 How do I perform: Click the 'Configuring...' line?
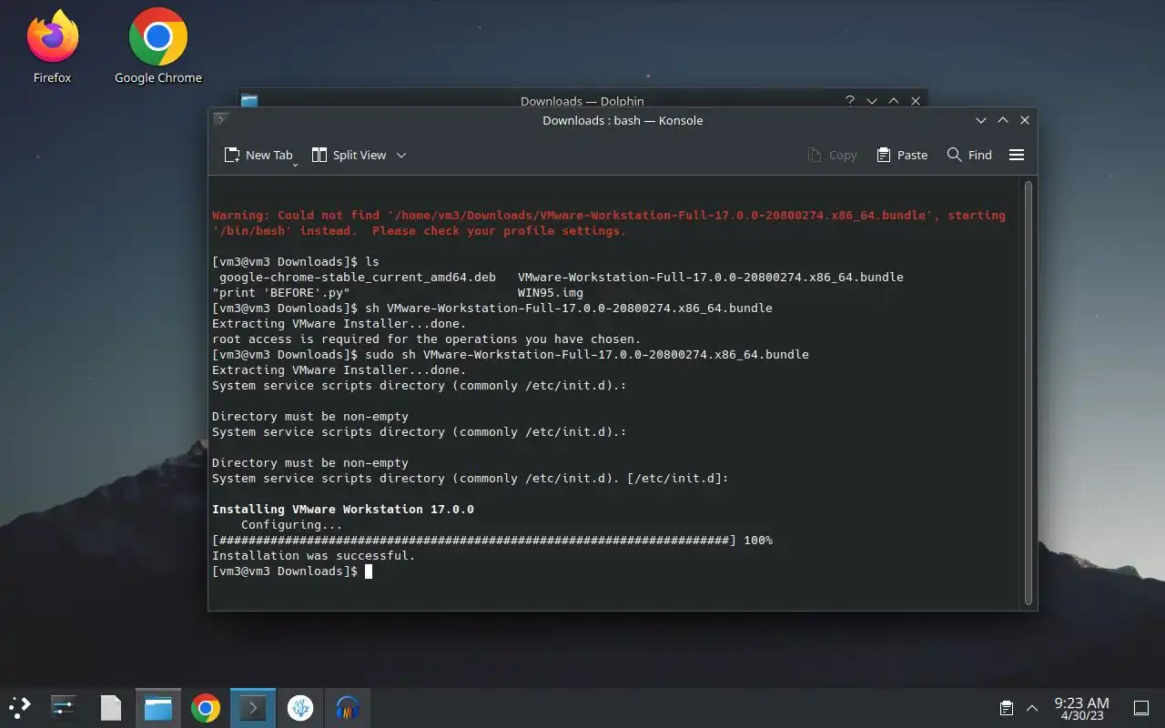(x=291, y=525)
